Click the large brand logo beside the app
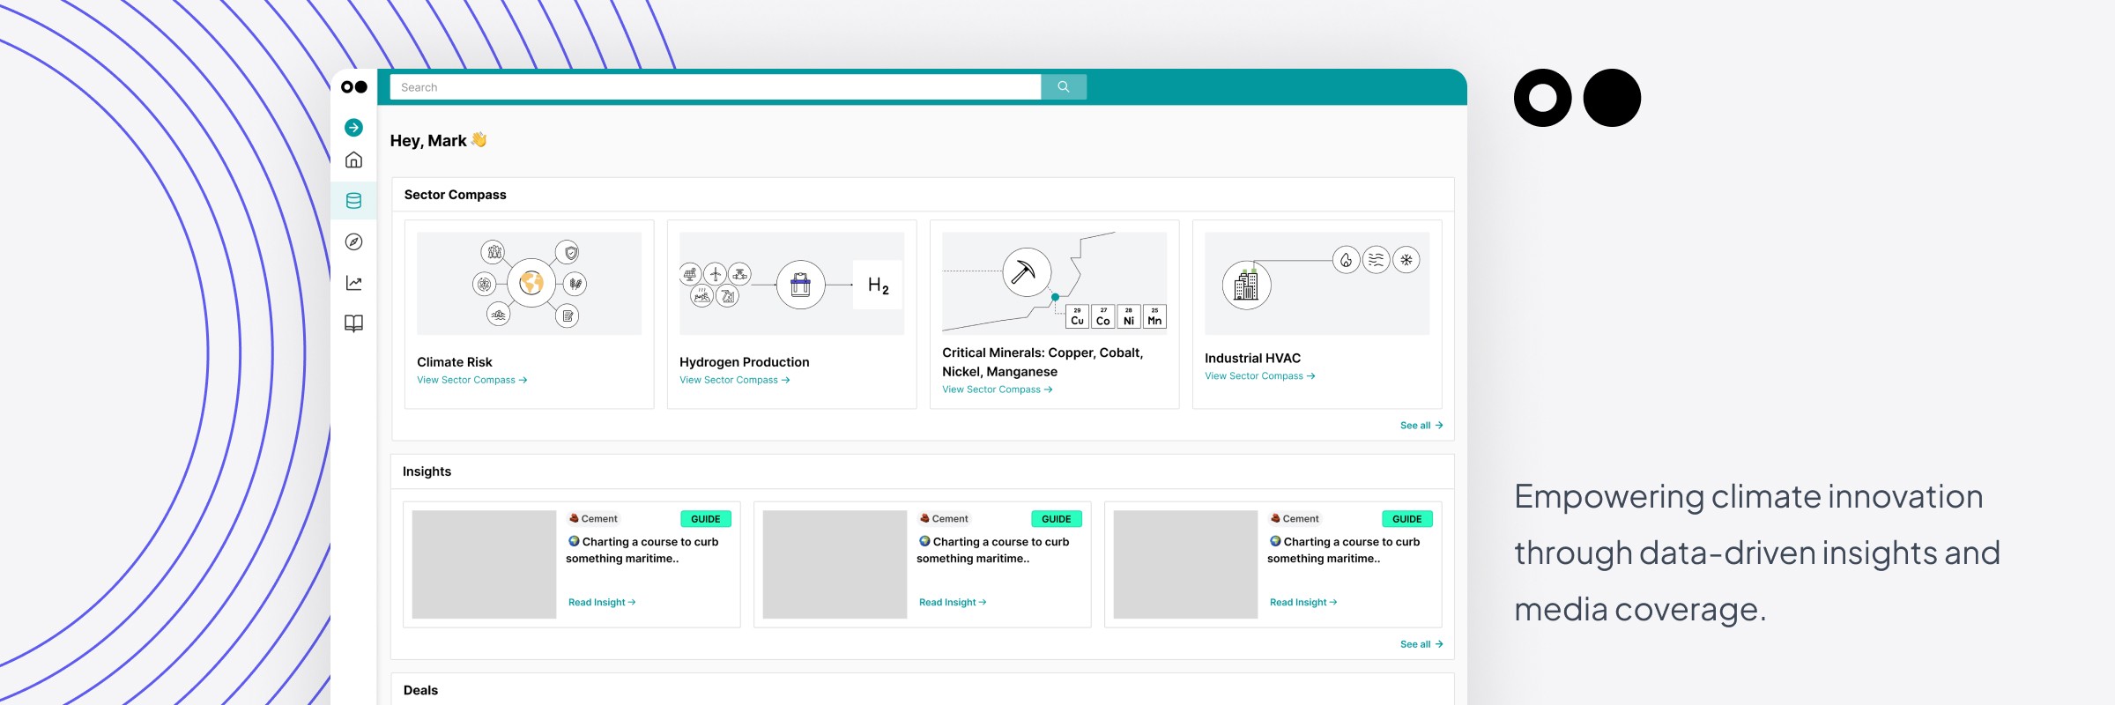The image size is (2115, 705). pyautogui.click(x=1577, y=98)
